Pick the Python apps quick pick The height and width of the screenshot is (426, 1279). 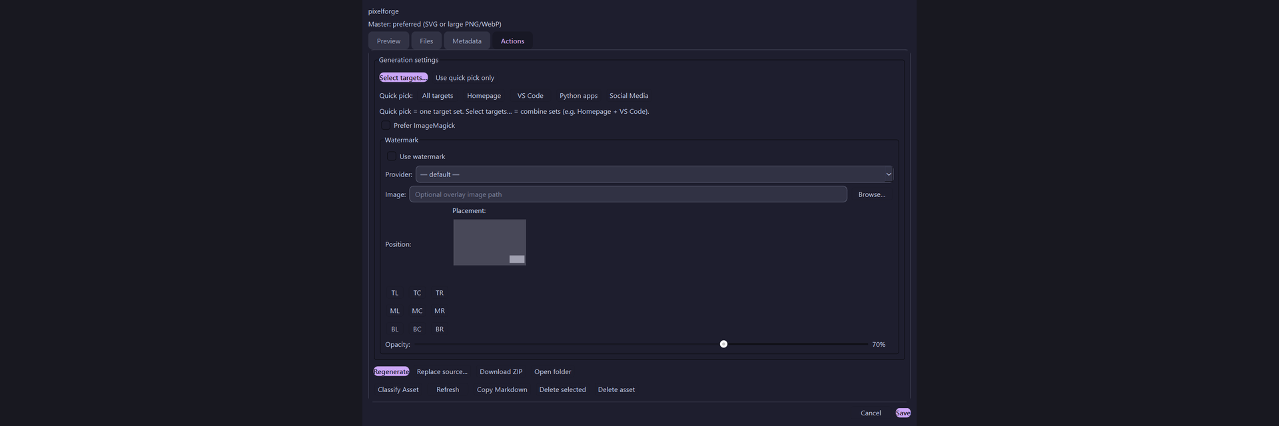578,96
